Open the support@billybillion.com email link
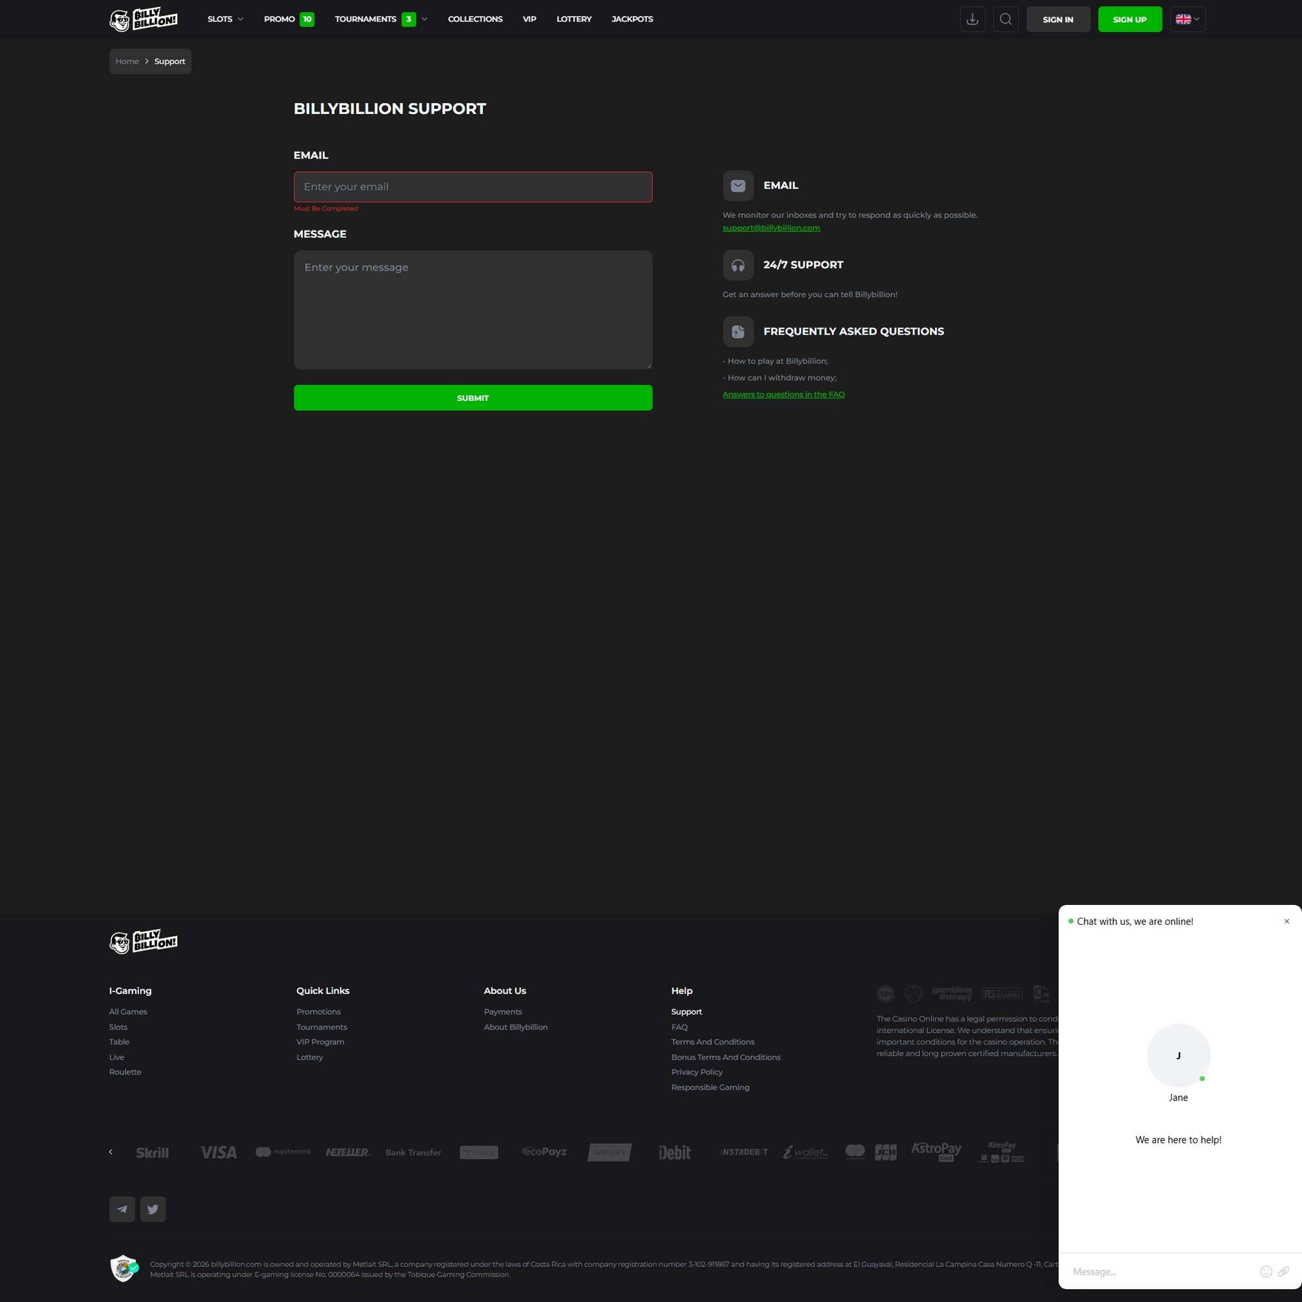Screen dimensions: 1302x1302 point(771,228)
